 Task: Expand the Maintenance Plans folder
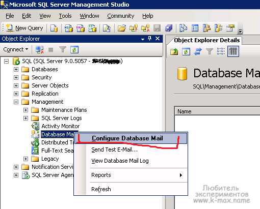(x=25, y=110)
